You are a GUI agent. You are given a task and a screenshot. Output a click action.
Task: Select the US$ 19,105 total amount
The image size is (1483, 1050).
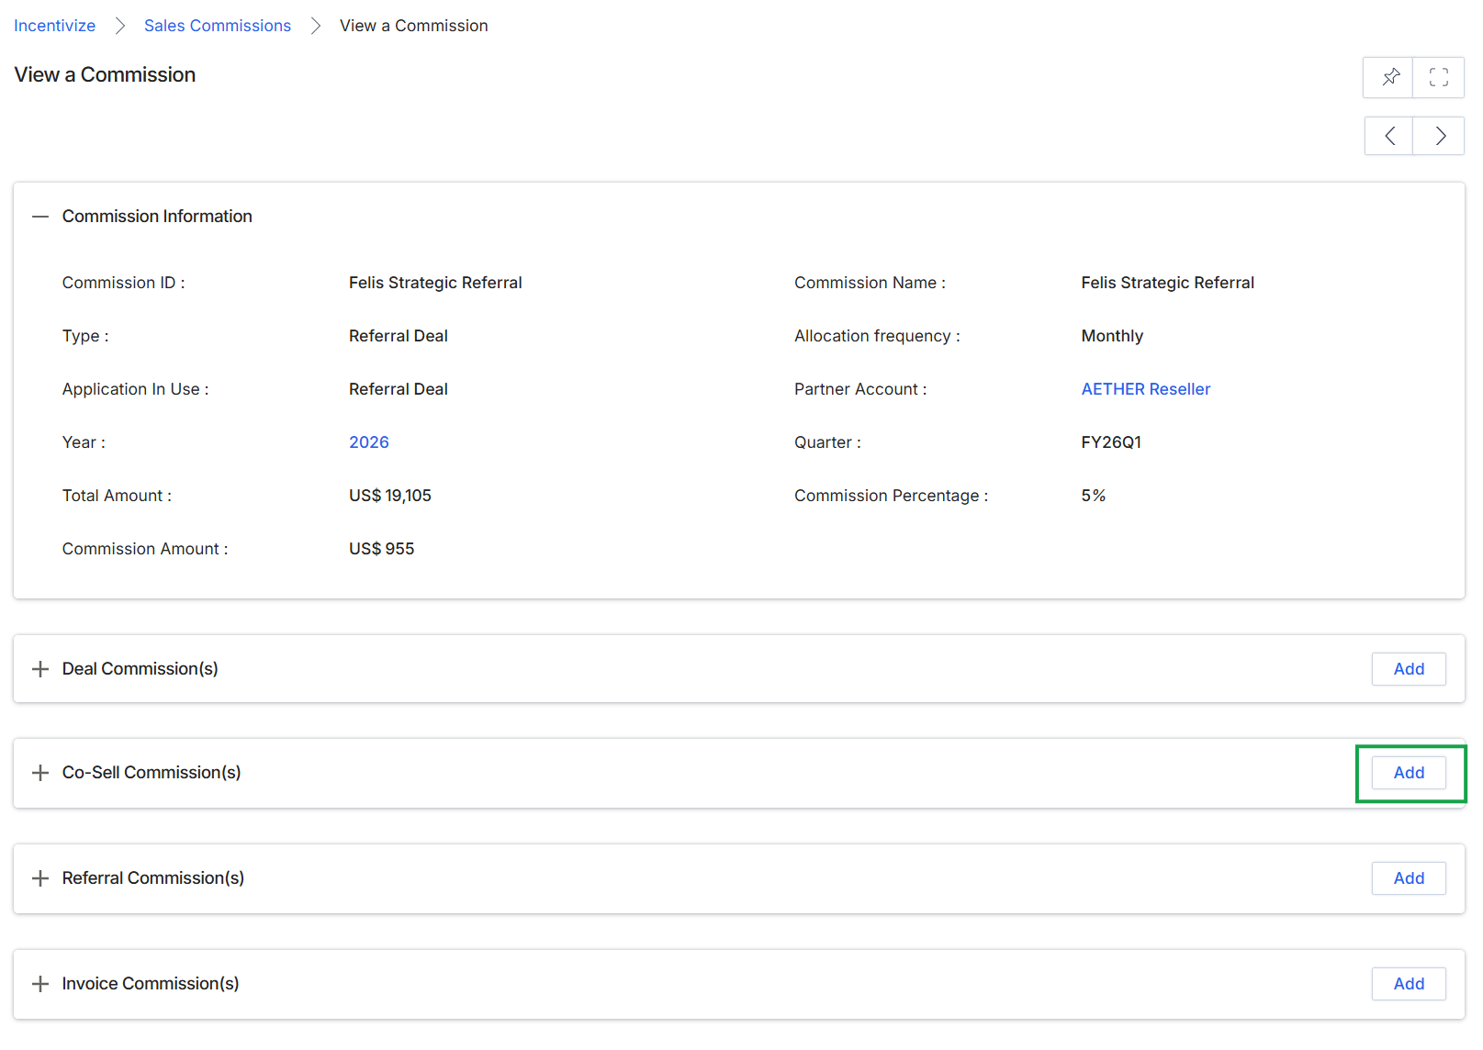click(390, 496)
